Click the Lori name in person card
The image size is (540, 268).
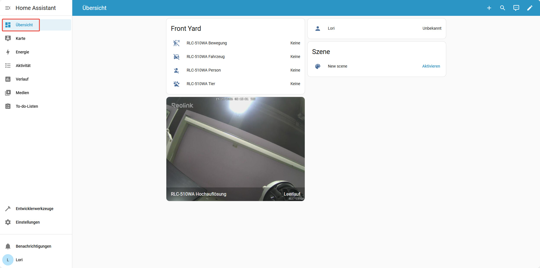331,28
